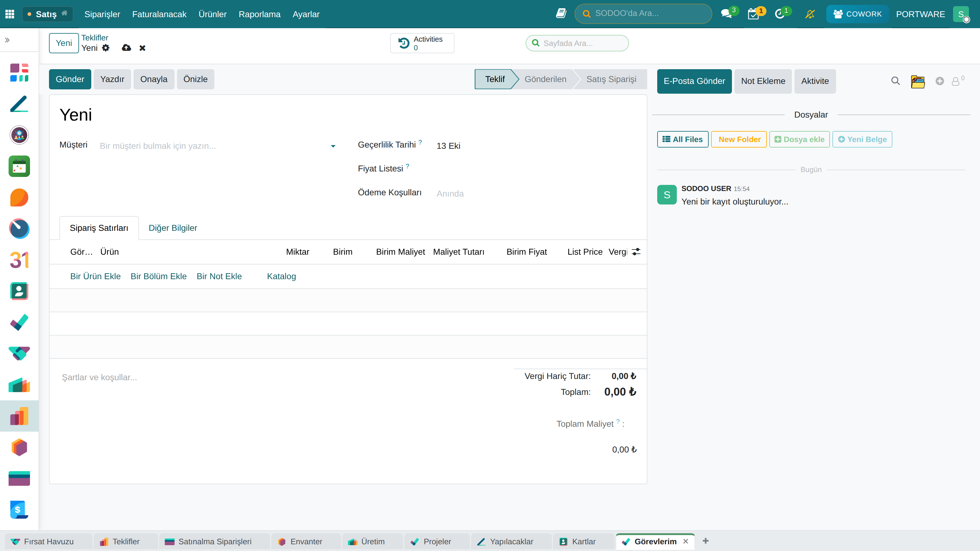
Task: Open the handshake CRM app in sidebar
Action: 19,354
